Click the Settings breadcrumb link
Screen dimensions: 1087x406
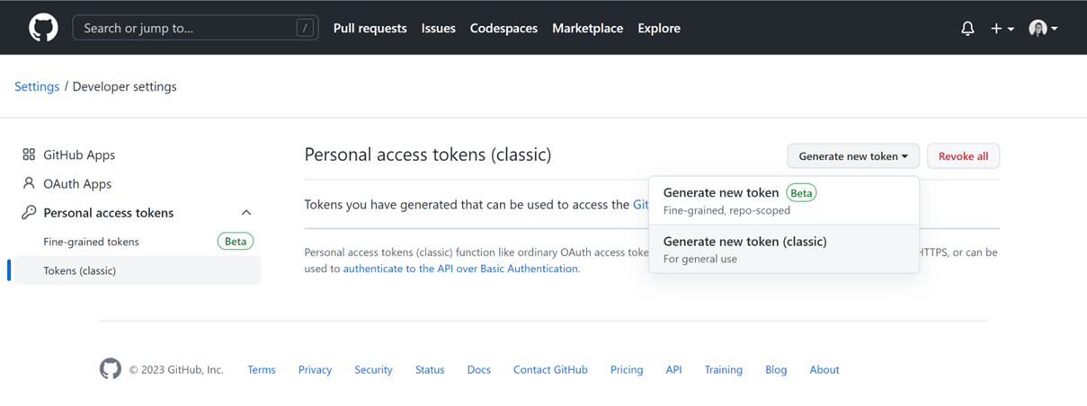tap(37, 86)
